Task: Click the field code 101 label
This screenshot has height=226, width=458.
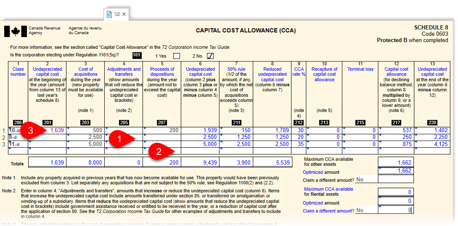Action: pyautogui.click(x=137, y=55)
